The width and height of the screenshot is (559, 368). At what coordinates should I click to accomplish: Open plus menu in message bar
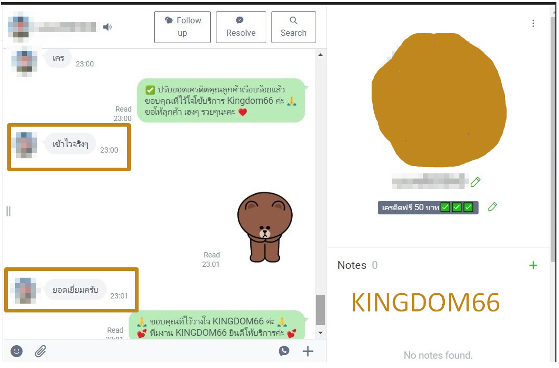[308, 351]
